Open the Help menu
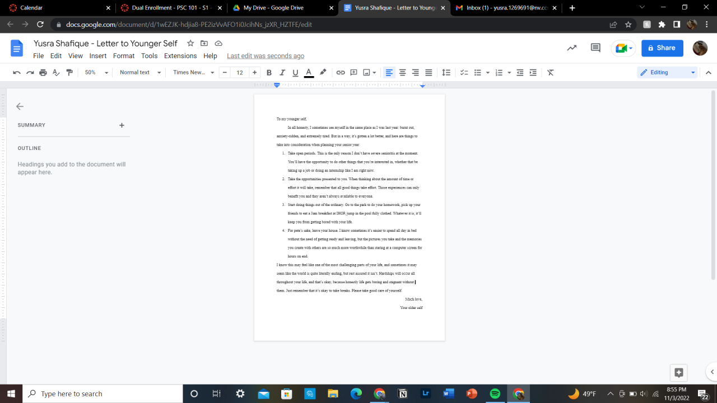717x403 pixels. coord(210,56)
